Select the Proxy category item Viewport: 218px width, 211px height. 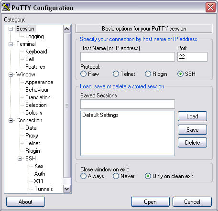[x=32, y=136]
